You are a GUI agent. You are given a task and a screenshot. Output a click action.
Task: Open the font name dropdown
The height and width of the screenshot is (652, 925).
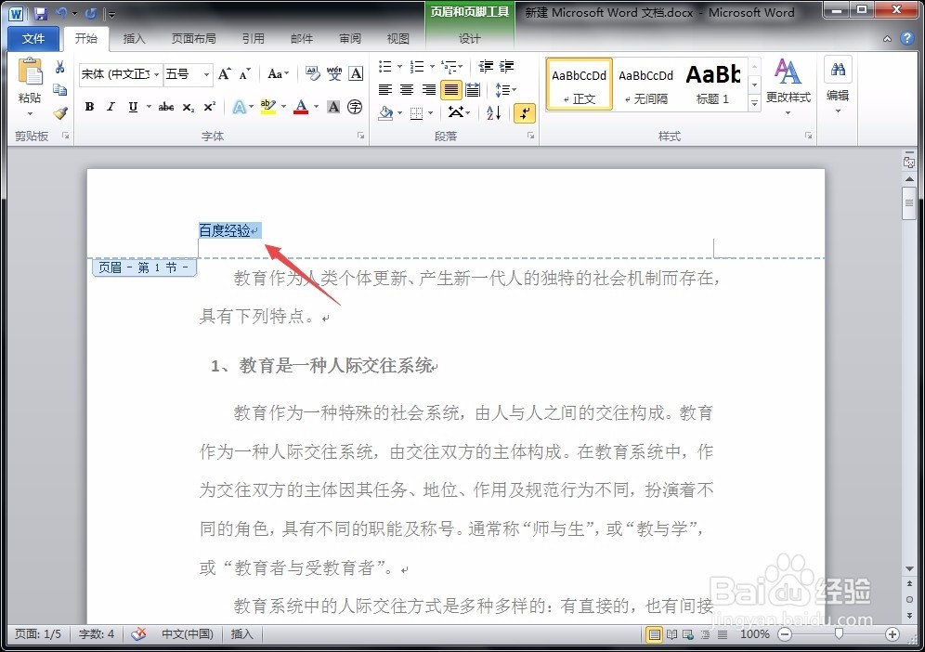(x=156, y=74)
